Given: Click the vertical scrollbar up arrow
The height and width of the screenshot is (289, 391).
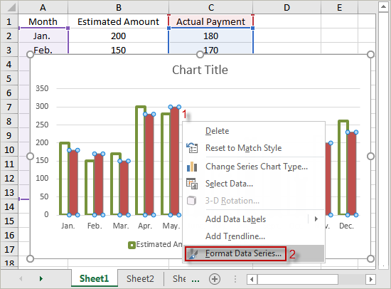Looking at the screenshot, I should click(x=383, y=6).
